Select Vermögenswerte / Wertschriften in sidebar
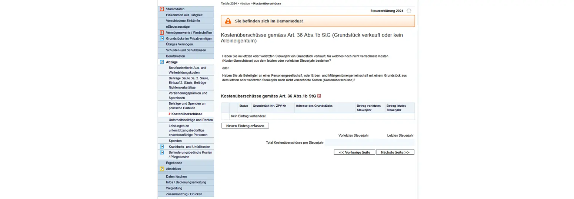This screenshot has height=199, width=574. (x=189, y=32)
